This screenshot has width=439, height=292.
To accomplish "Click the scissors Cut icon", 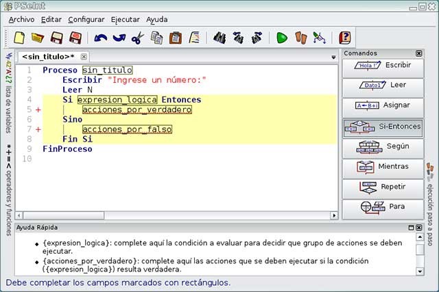I will click(138, 38).
